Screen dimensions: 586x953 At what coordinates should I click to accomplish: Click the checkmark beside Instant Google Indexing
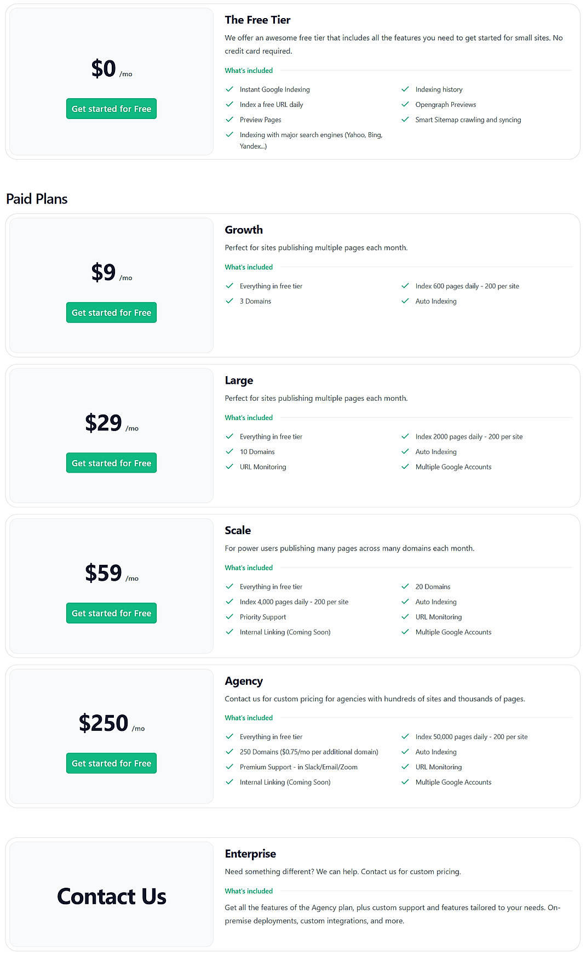(229, 89)
